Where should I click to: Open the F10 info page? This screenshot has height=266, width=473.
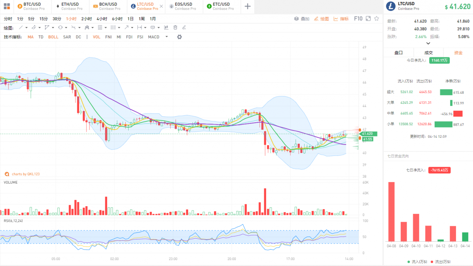pyautogui.click(x=358, y=18)
